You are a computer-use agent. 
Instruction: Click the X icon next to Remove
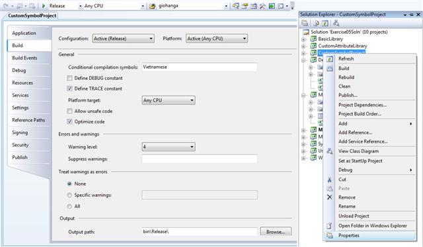(329, 197)
